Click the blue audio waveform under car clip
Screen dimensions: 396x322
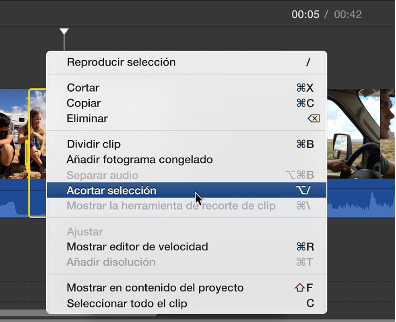(x=361, y=198)
